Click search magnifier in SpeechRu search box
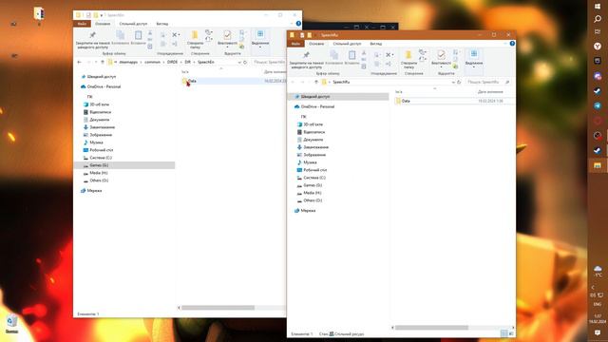This screenshot has width=608, height=342. (x=507, y=83)
